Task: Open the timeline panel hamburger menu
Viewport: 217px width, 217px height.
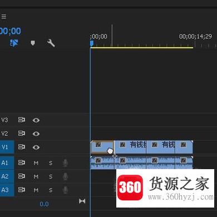Action: point(4,17)
